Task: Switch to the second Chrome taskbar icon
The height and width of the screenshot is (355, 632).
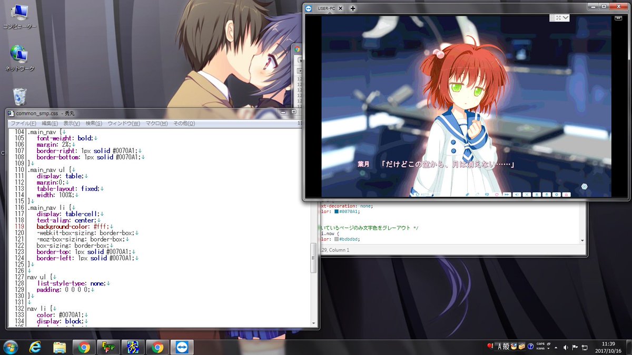Action: 157,347
